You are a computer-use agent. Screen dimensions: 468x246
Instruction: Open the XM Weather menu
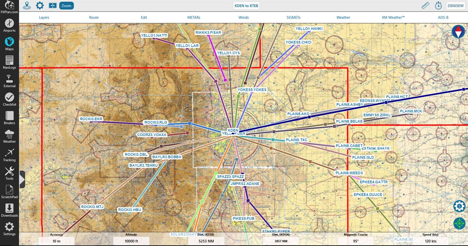tap(393, 18)
